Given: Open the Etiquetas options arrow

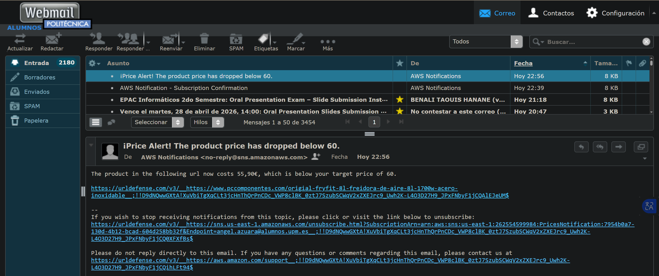Looking at the screenshot, I should [275, 42].
